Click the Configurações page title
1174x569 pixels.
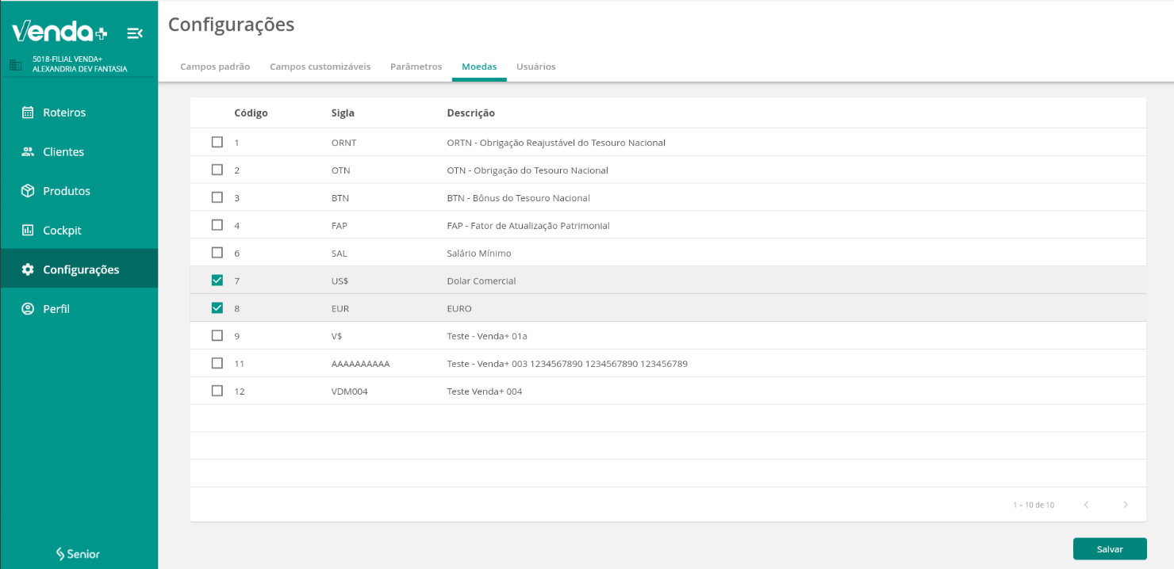point(231,25)
